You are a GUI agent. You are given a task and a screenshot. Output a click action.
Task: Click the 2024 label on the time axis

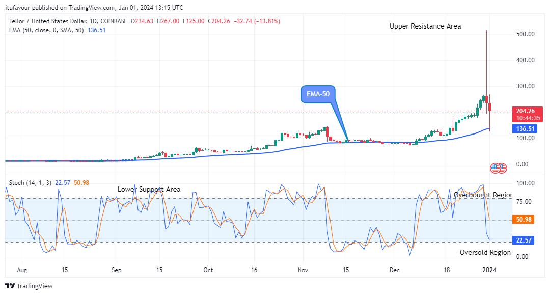tap(488, 270)
